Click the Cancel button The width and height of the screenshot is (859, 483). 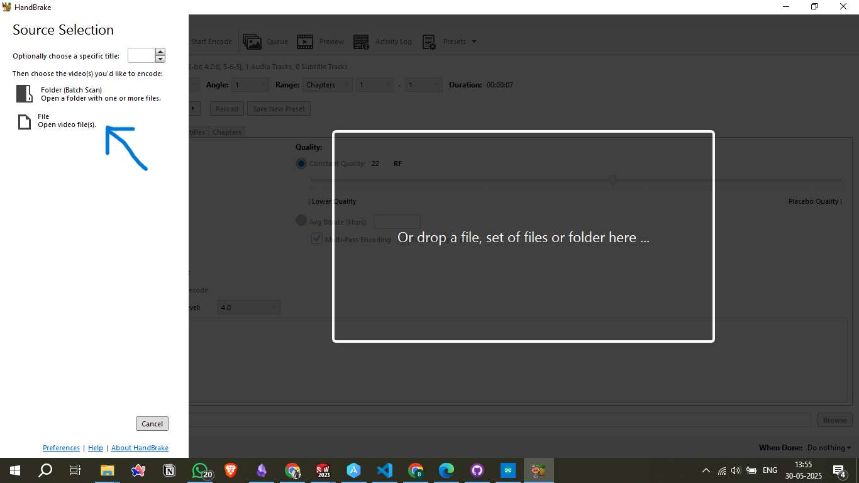coord(152,423)
